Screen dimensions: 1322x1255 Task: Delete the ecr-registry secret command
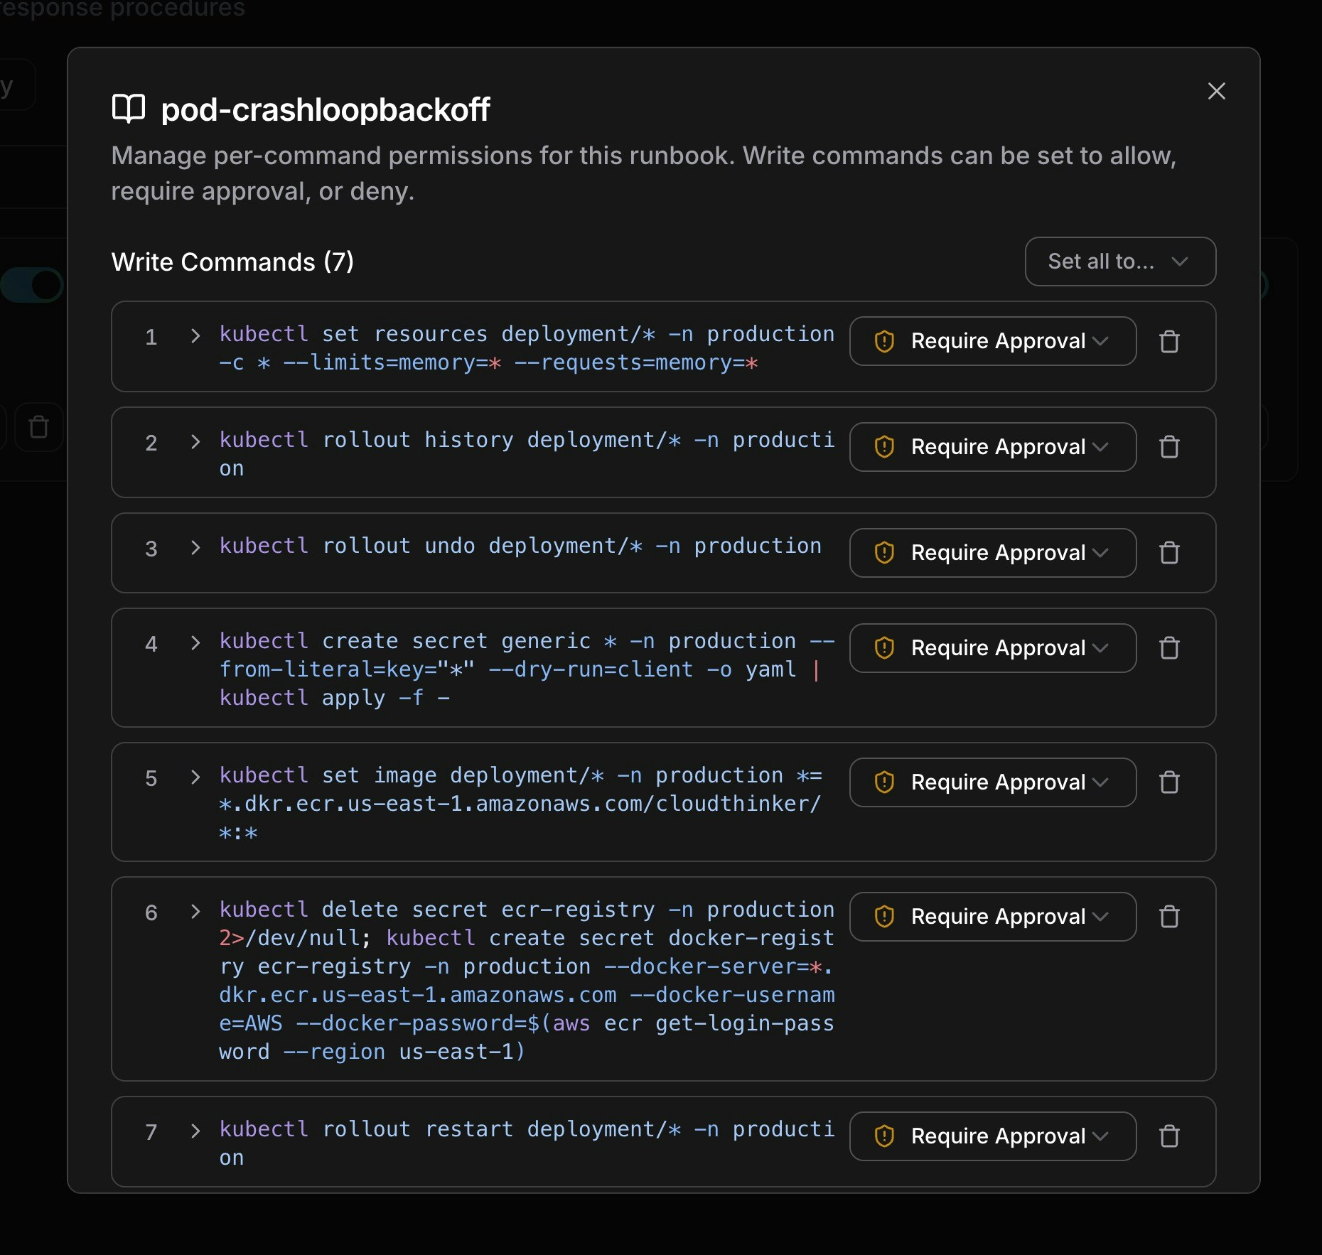click(x=1169, y=917)
